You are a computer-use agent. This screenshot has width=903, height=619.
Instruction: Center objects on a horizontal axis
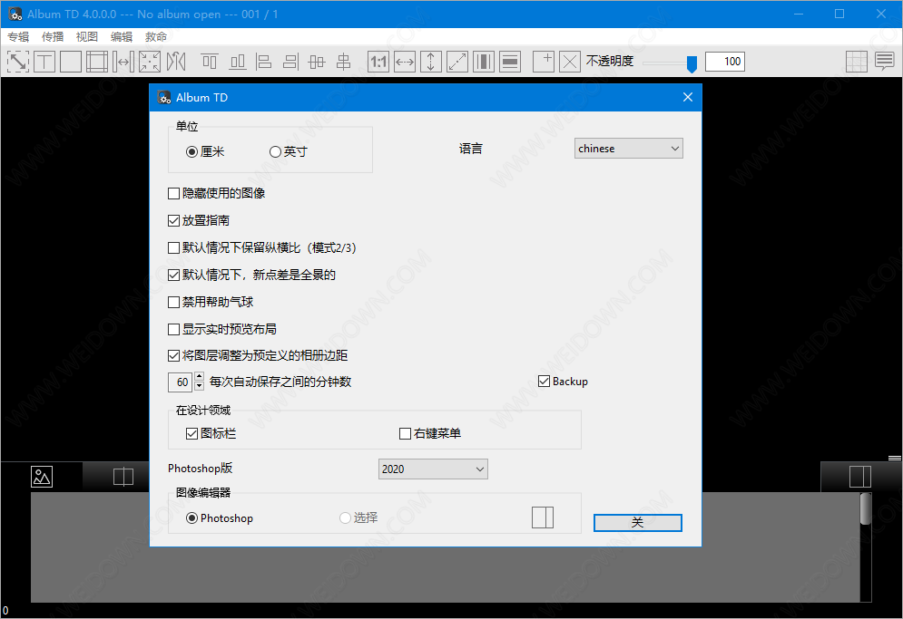pos(317,62)
